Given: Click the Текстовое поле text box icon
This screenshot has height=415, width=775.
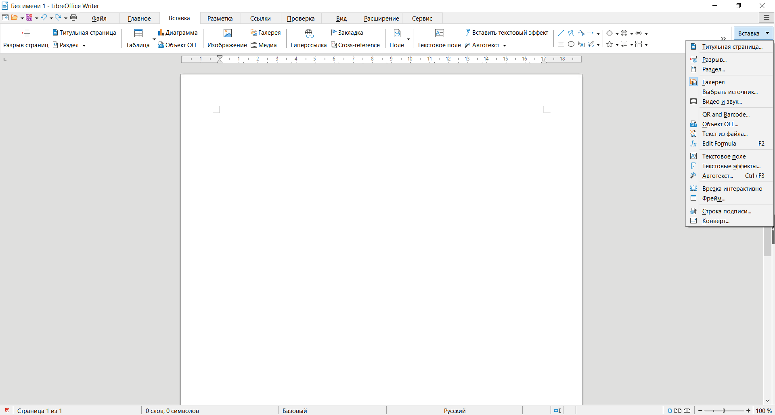Looking at the screenshot, I should 439,33.
